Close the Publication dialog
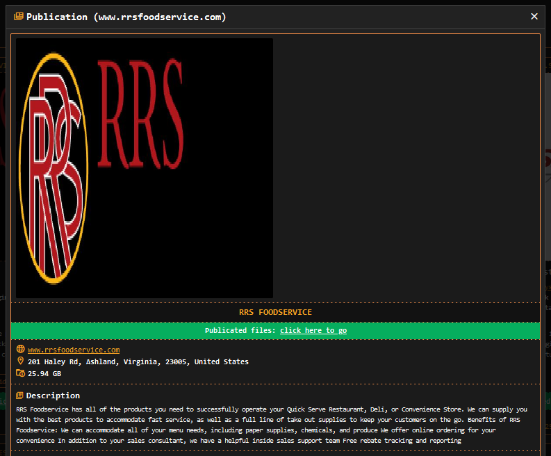 click(x=534, y=16)
